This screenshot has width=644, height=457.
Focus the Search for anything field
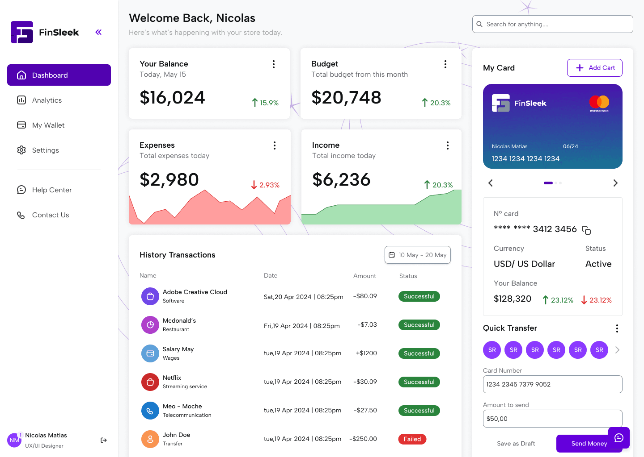553,24
